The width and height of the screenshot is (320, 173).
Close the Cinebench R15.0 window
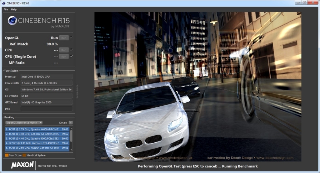click(x=313, y=3)
